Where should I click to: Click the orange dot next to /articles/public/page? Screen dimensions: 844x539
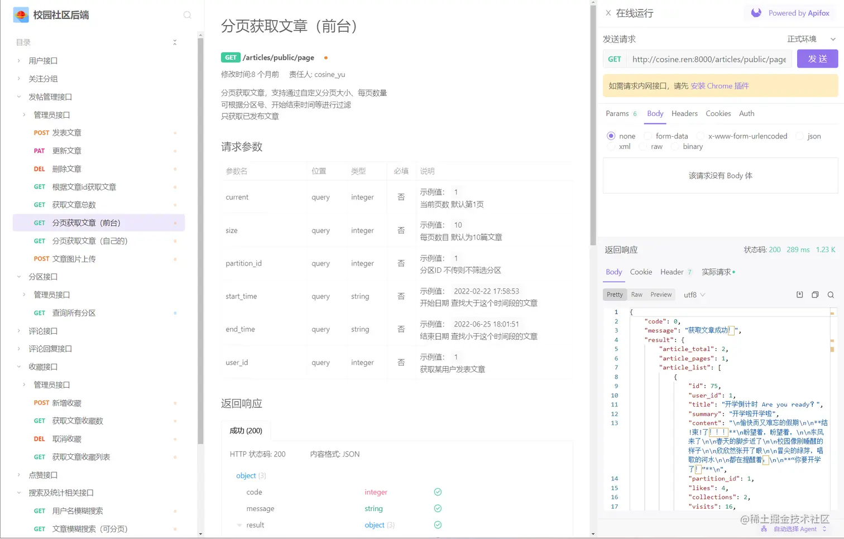(326, 57)
